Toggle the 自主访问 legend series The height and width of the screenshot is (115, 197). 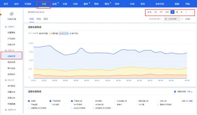point(64,34)
